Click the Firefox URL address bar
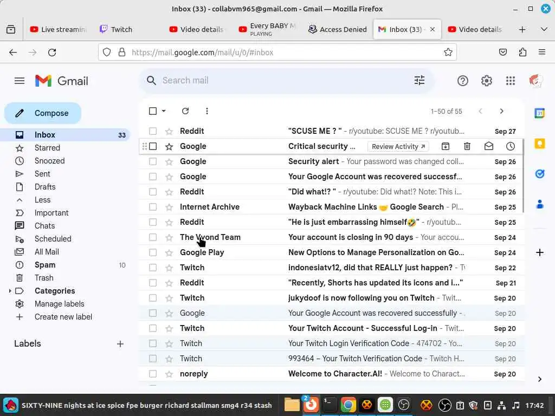The image size is (555, 416). click(277, 53)
